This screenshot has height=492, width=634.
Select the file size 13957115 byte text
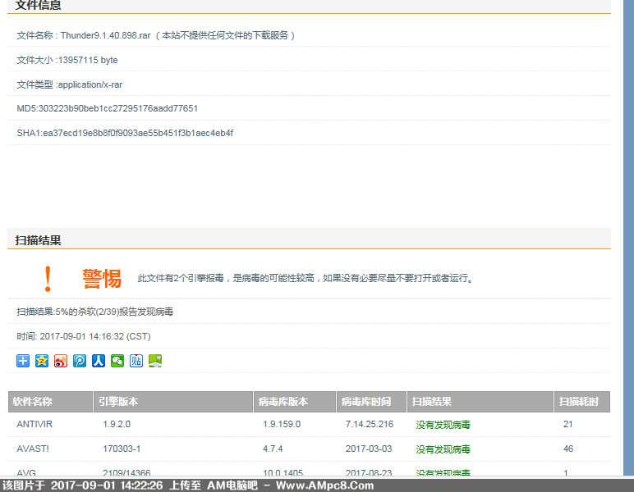[88, 60]
